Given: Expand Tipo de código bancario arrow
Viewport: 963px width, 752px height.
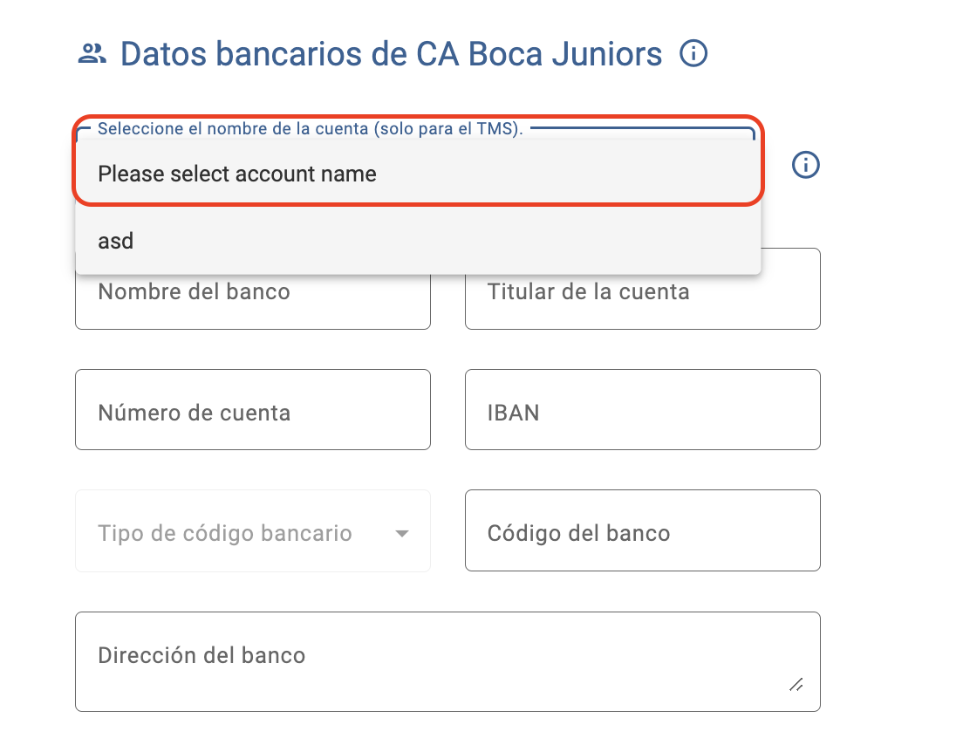Looking at the screenshot, I should click(401, 533).
